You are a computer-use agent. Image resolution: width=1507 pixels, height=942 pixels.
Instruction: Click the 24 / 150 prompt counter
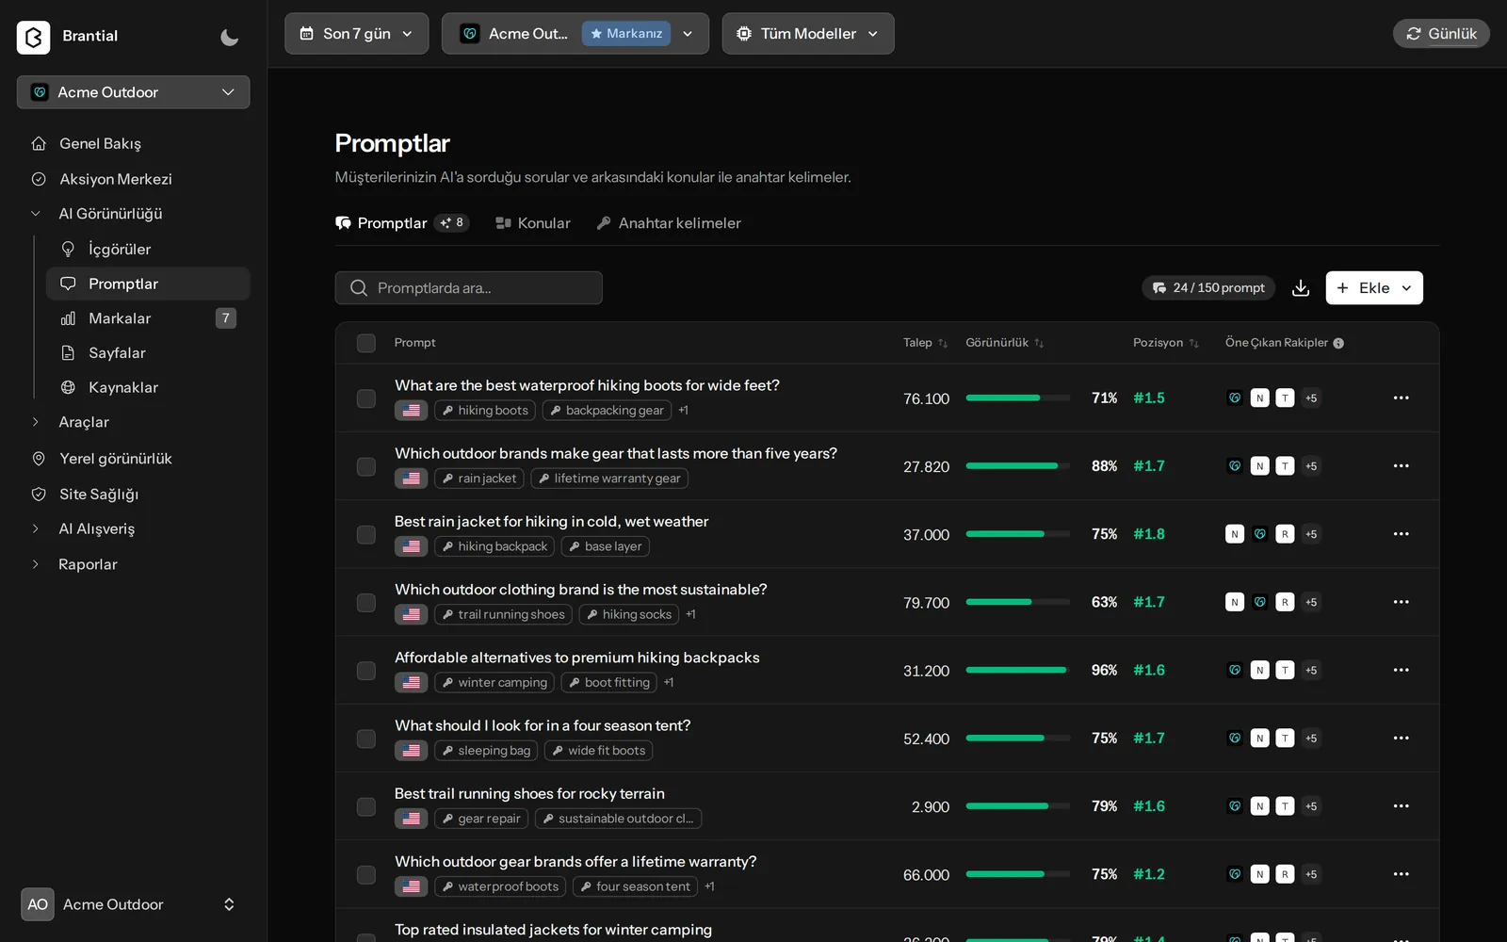click(1208, 288)
